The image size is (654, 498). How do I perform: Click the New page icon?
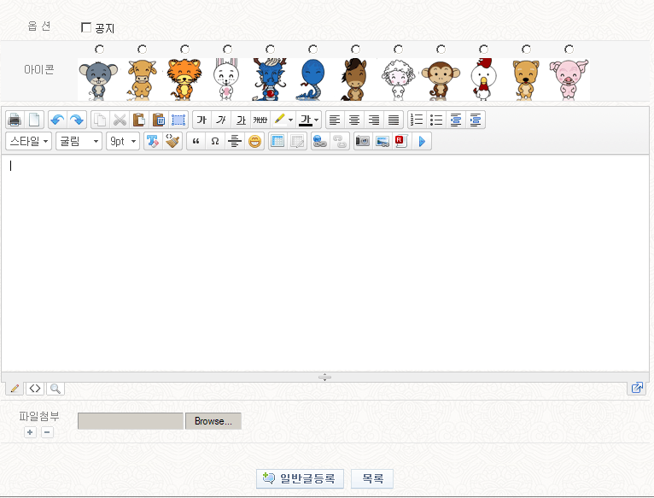click(34, 120)
